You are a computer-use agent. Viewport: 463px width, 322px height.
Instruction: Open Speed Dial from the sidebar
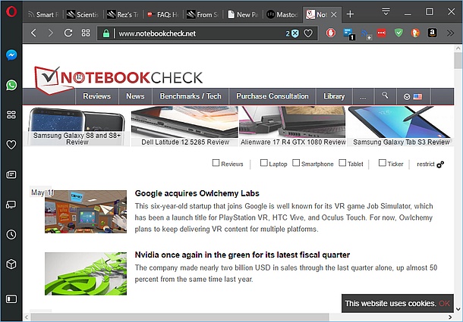(11, 114)
